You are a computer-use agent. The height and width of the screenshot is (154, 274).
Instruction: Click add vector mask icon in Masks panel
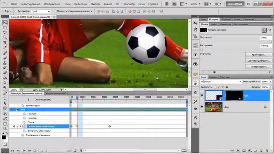tap(270, 30)
